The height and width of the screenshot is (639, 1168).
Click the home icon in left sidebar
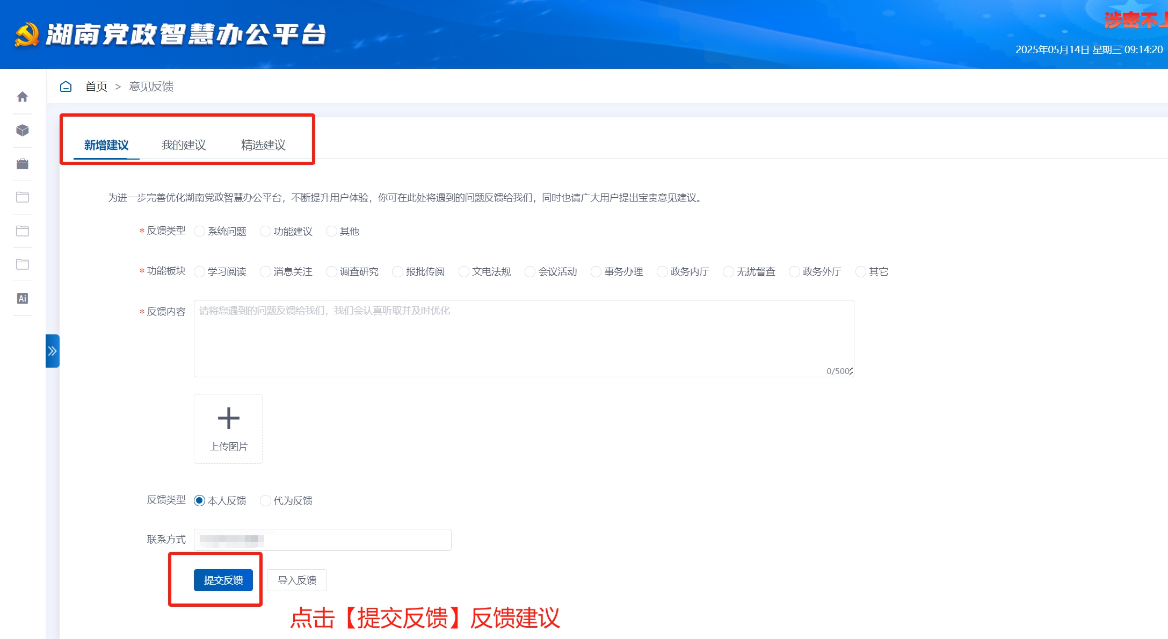tap(23, 97)
